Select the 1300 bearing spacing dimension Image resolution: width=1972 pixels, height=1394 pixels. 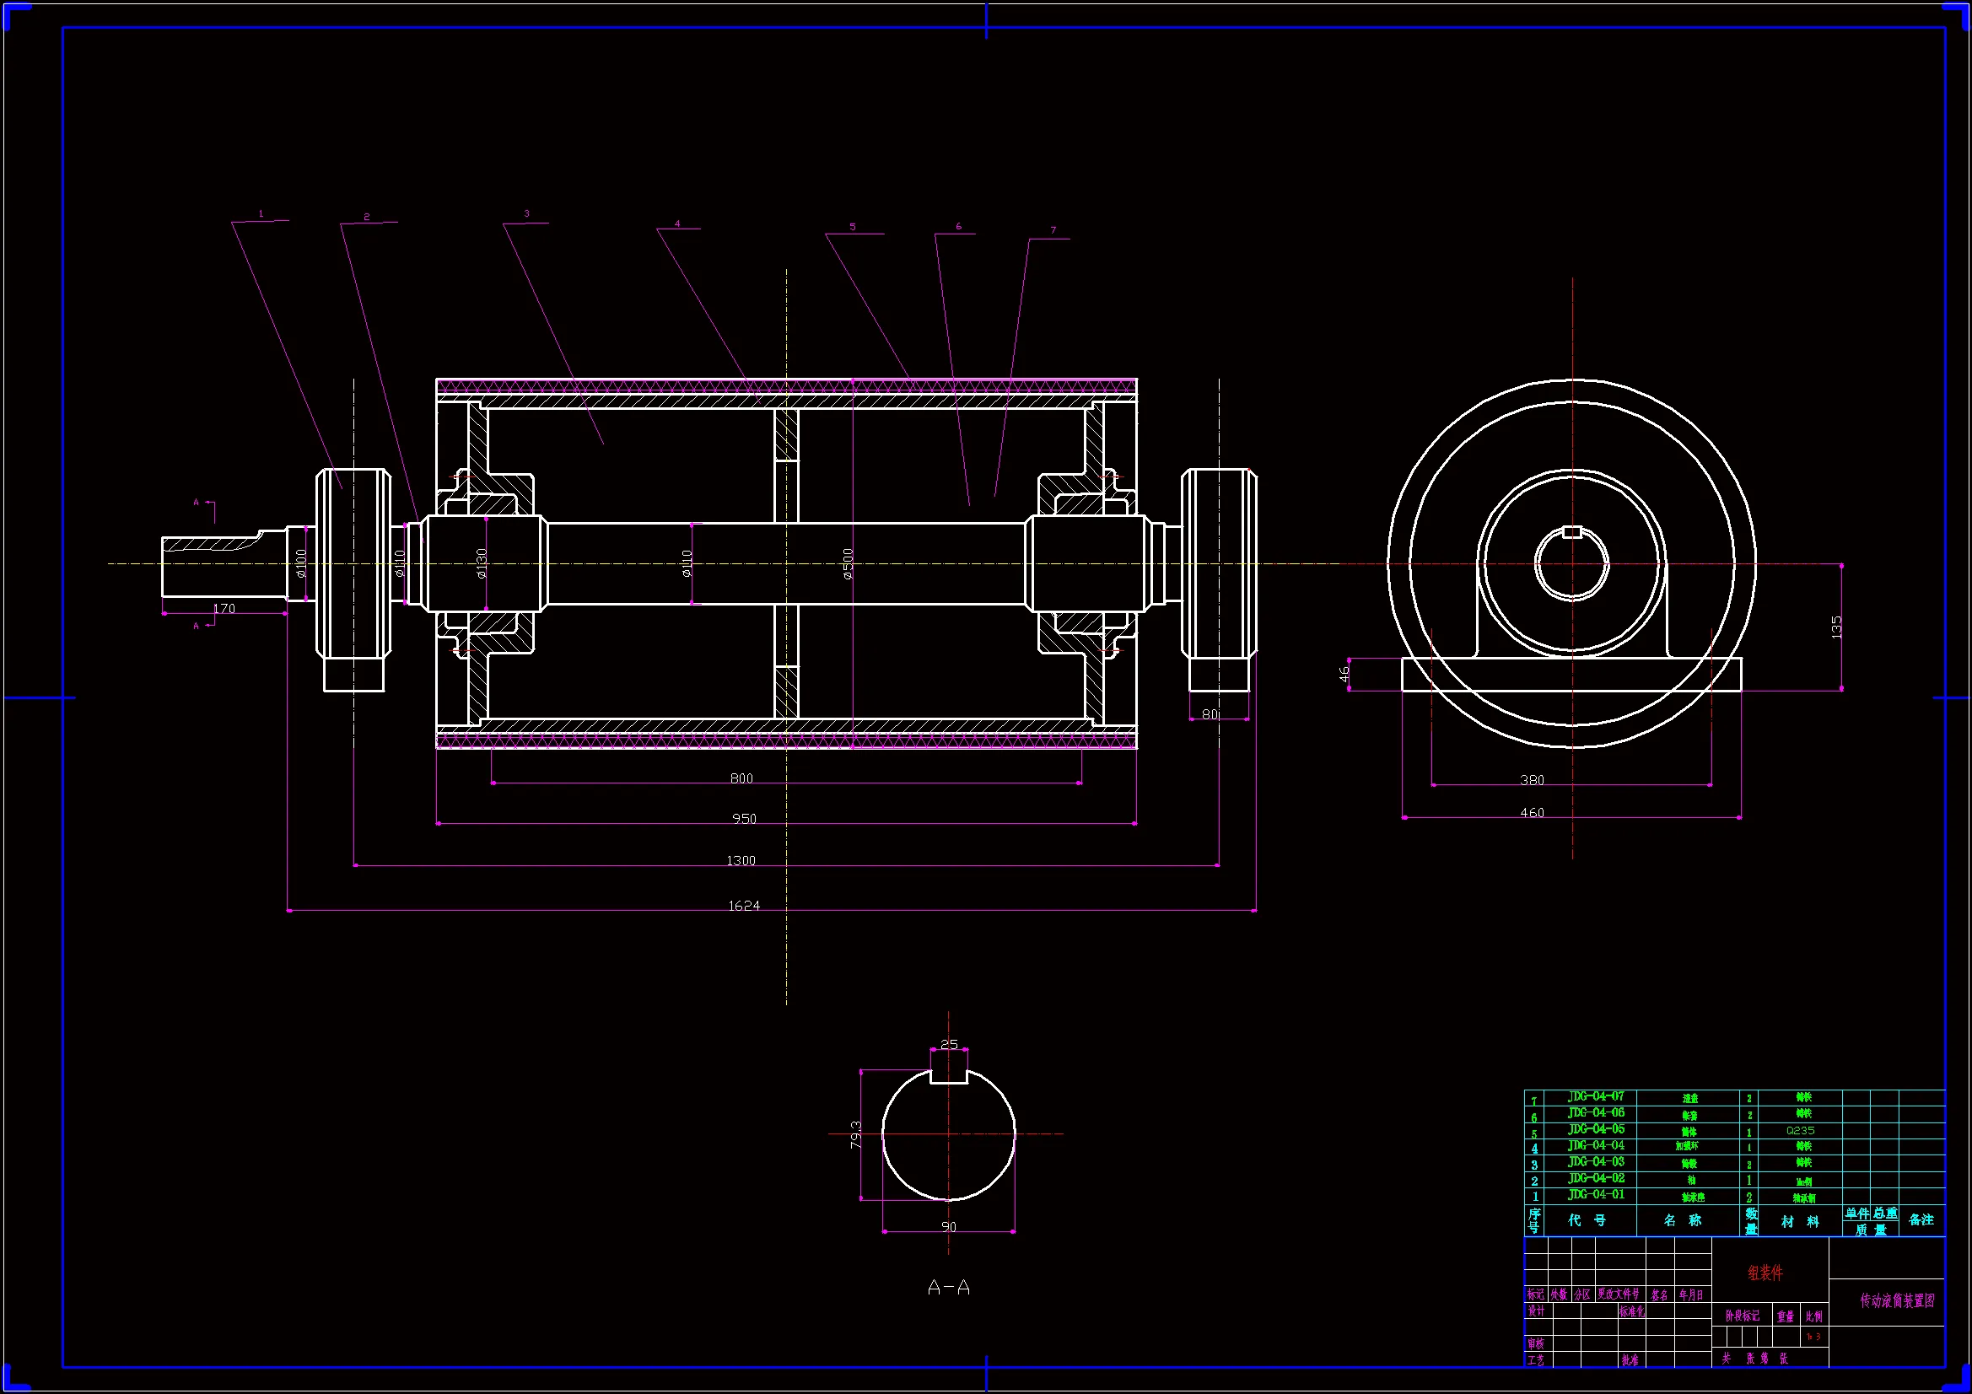point(741,861)
